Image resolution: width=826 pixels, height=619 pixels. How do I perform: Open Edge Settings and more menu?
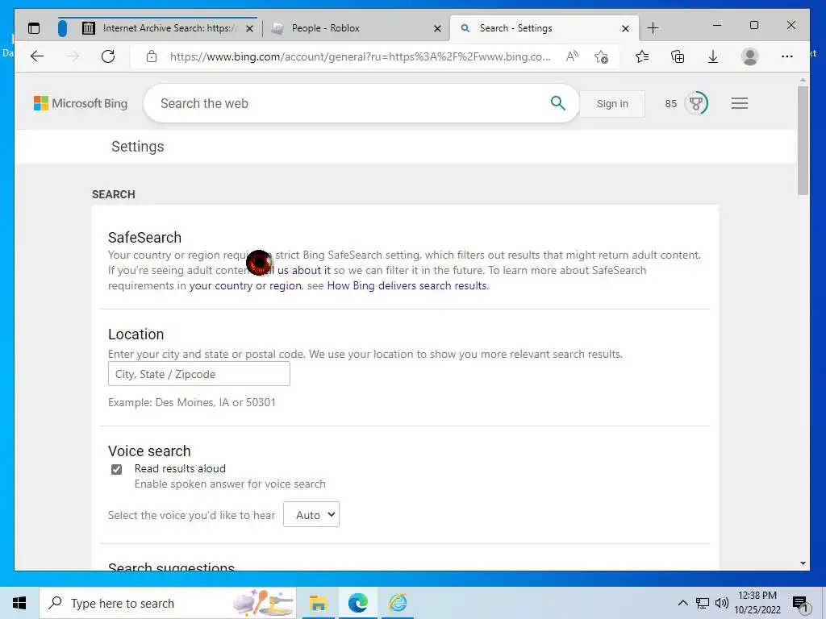point(787,56)
